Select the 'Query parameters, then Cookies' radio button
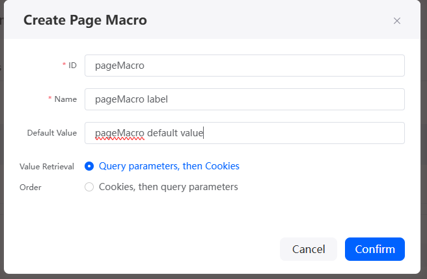Viewport: 427px width, 279px height. coord(89,166)
